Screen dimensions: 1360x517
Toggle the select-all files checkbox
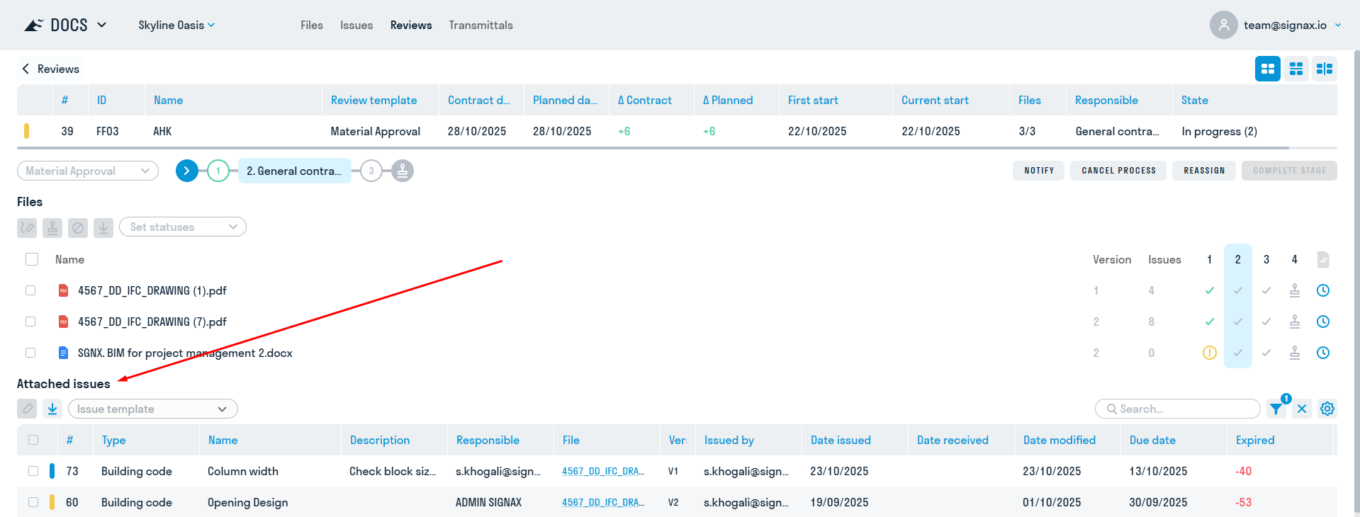click(x=32, y=259)
